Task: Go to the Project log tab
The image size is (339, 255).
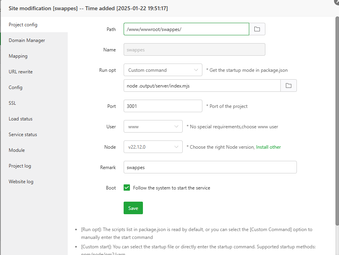Action: tap(20, 166)
